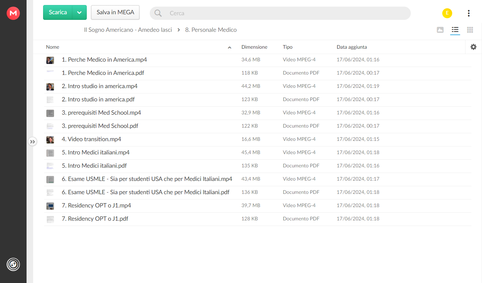The width and height of the screenshot is (482, 283).
Task: Select thumbnail of 4. Video transition.mp4
Action: point(50,140)
